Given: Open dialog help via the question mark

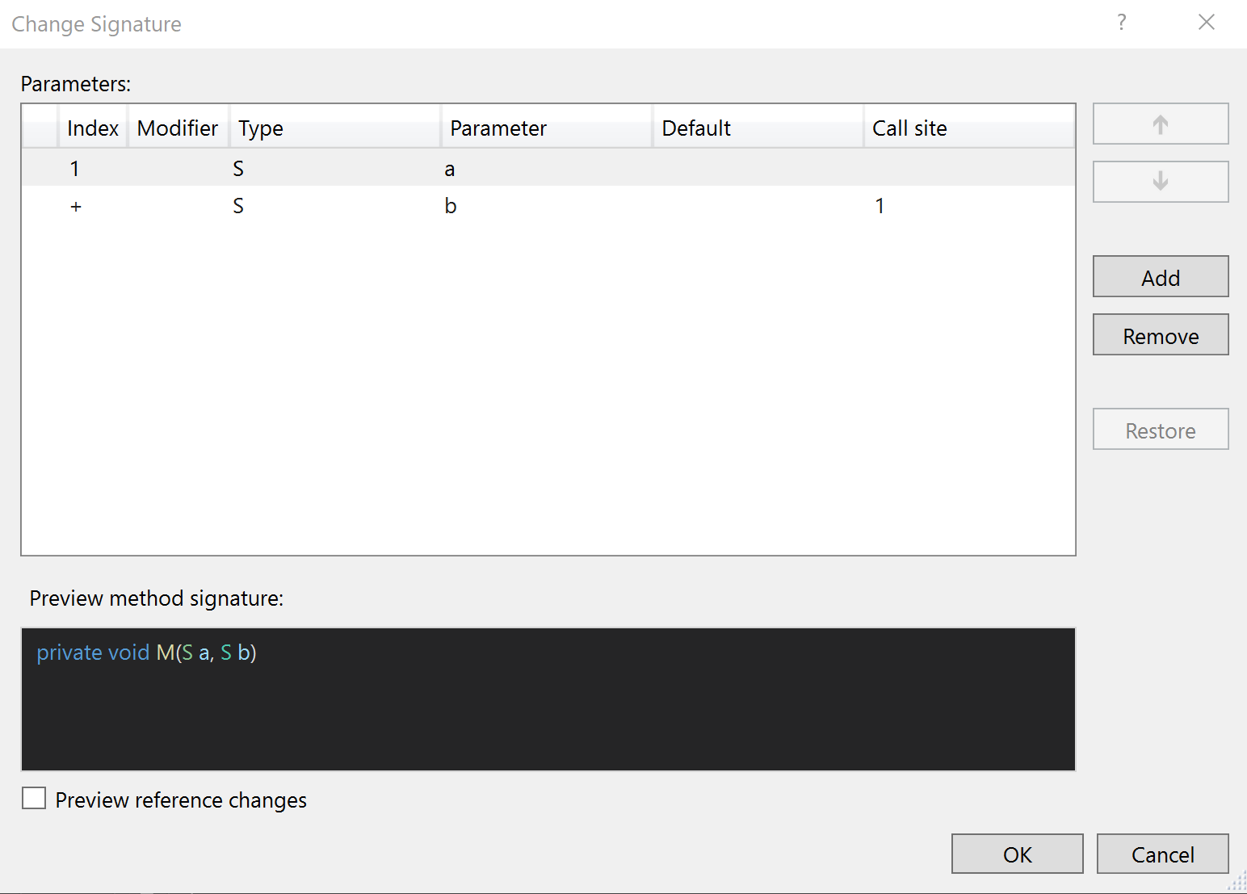Looking at the screenshot, I should [1122, 23].
